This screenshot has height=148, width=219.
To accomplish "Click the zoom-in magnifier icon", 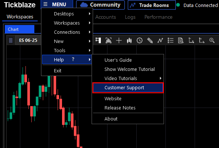I will click(x=212, y=40).
